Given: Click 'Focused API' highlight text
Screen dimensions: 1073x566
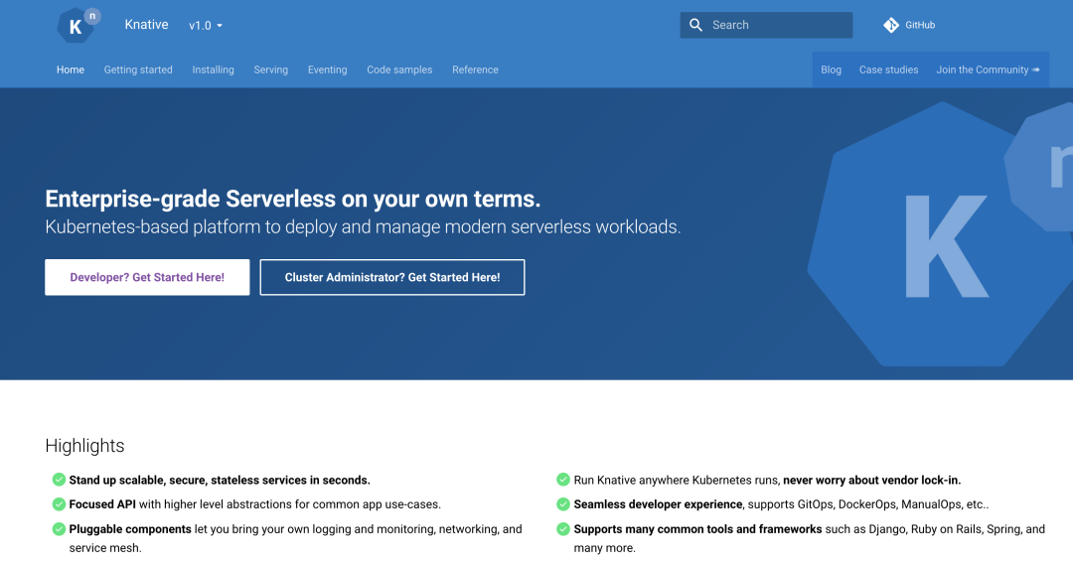Looking at the screenshot, I should pyautogui.click(x=102, y=504).
